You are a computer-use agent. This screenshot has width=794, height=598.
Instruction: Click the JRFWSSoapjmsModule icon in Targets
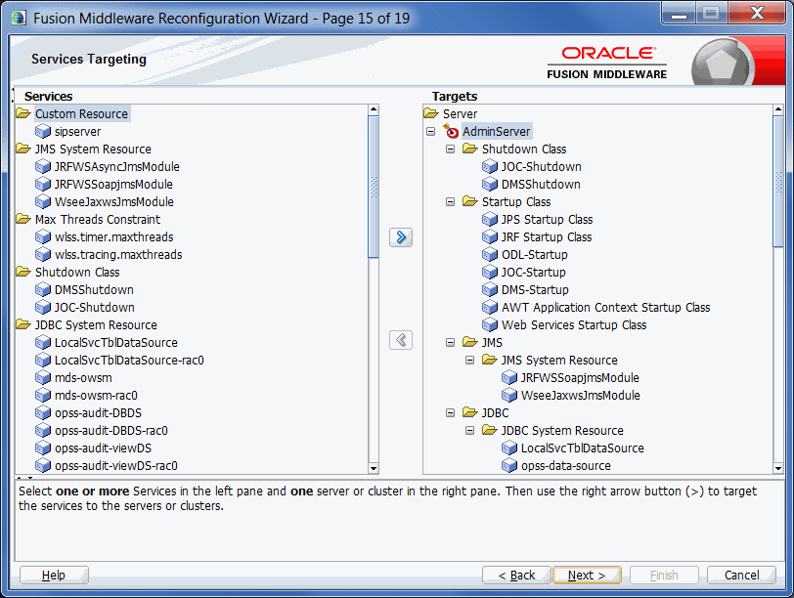508,378
